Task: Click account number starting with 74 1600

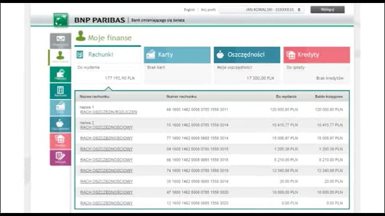Action: (x=197, y=170)
